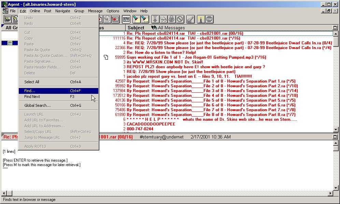Select the '* * * * * * H E L P' Dr. Skins message
The image size is (340, 204).
(212, 119)
